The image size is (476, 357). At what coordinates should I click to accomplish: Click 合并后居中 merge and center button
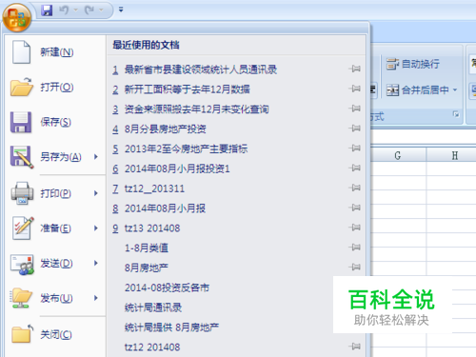[417, 90]
